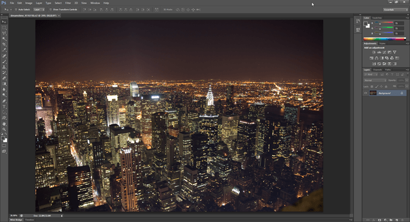
Task: Add a Curves adjustment
Action: click(x=384, y=52)
